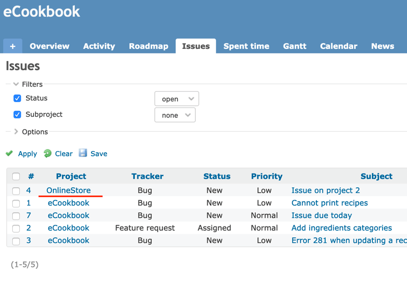407x281 pixels.
Task: Click the 'Assigned' status cell
Action: coord(214,228)
